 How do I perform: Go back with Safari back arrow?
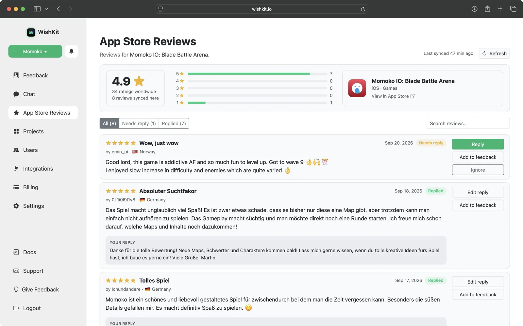tap(59, 9)
